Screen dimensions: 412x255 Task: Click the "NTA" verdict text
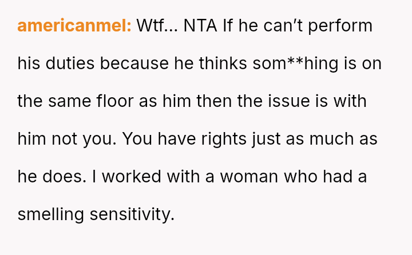(200, 26)
